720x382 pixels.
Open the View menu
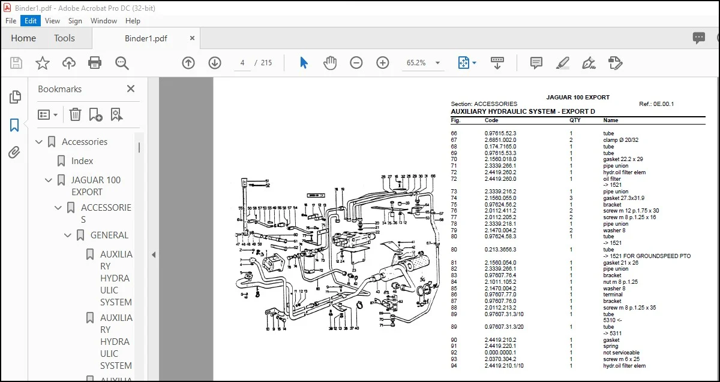coord(52,20)
